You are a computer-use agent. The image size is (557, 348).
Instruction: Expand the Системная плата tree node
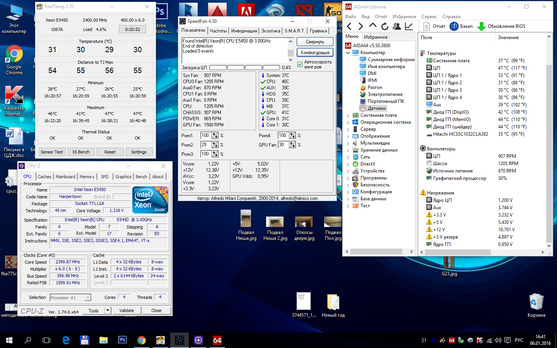tap(348, 115)
